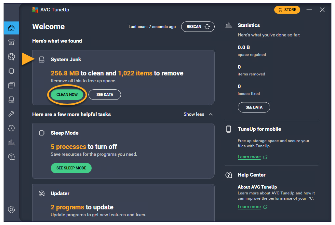
Task: Open the statistics chart sidebar icon
Action: pos(11,142)
